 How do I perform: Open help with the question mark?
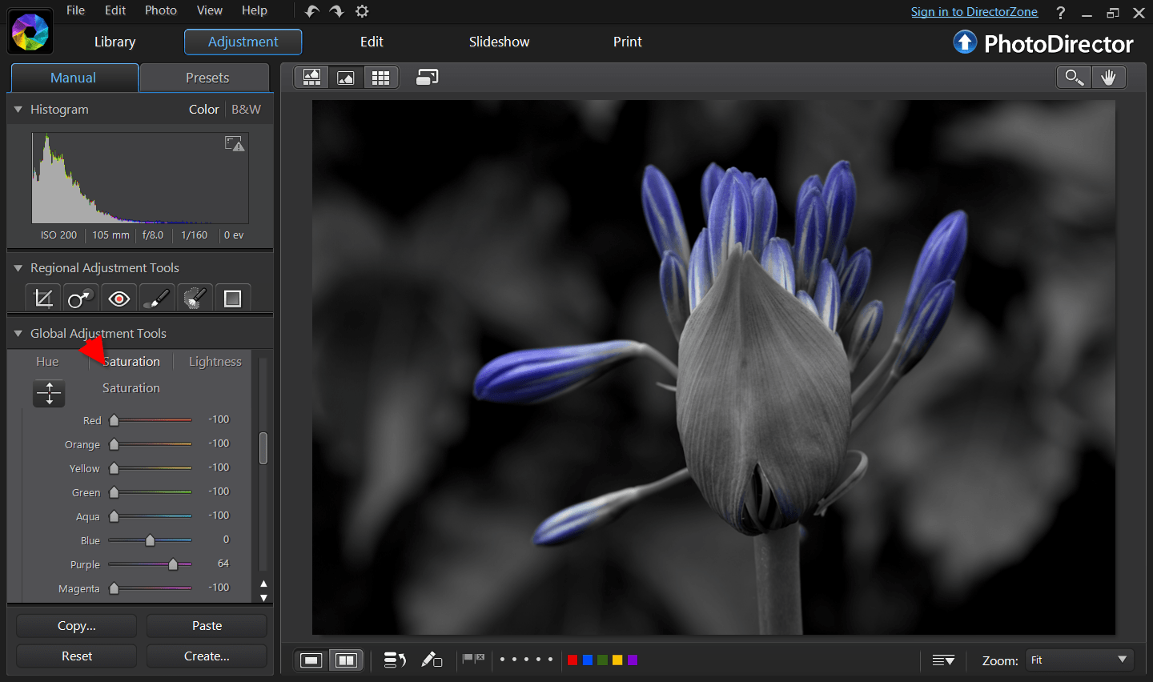click(1061, 13)
